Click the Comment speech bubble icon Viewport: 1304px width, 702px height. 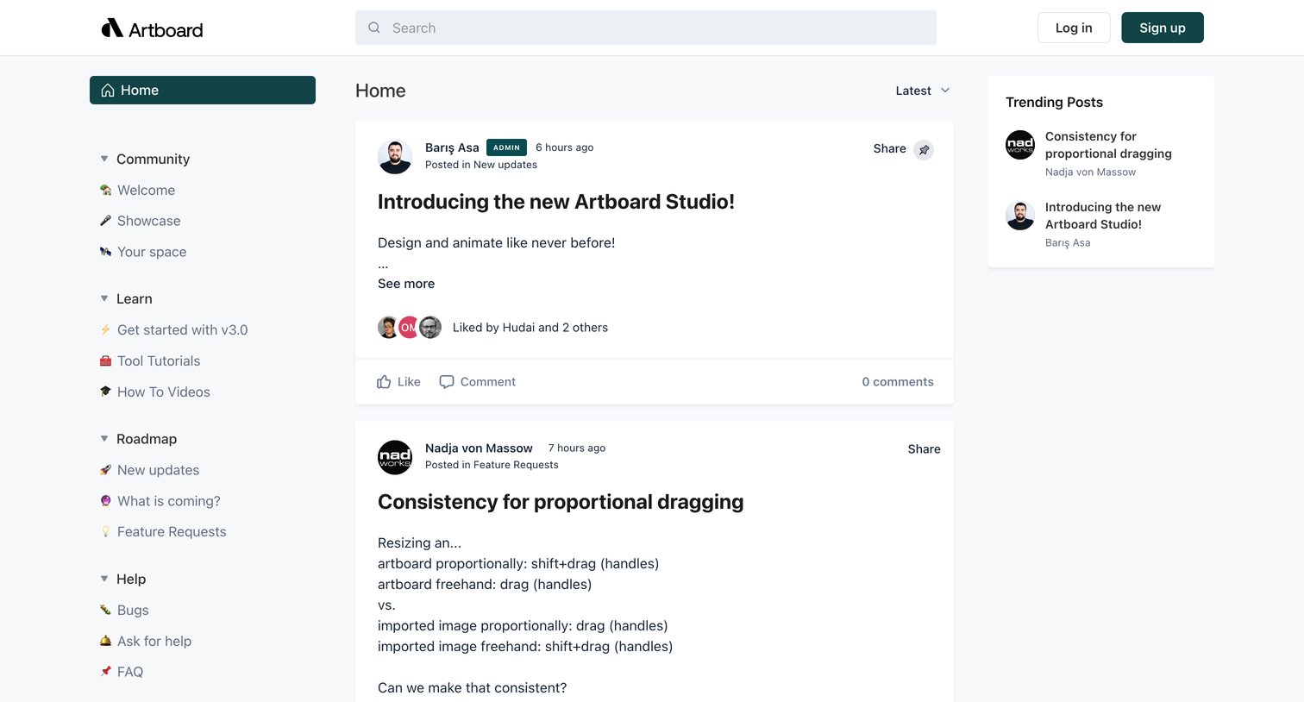[446, 381]
